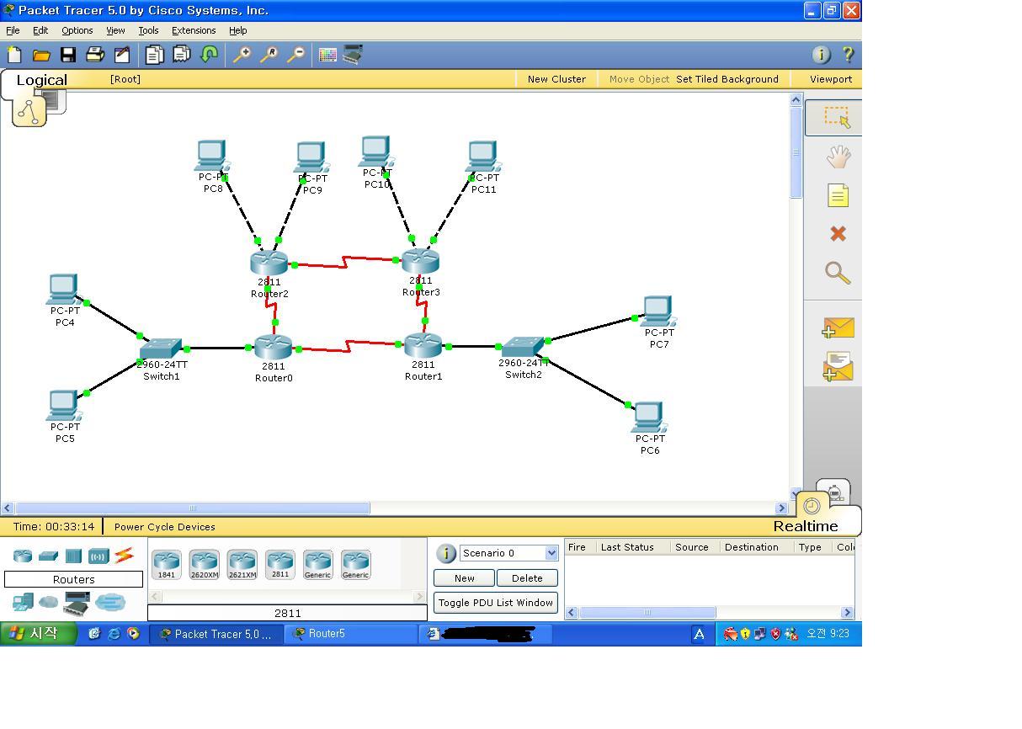The width and height of the screenshot is (1022, 729).
Task: Click Switch1 in the workspace
Action: [x=160, y=349]
